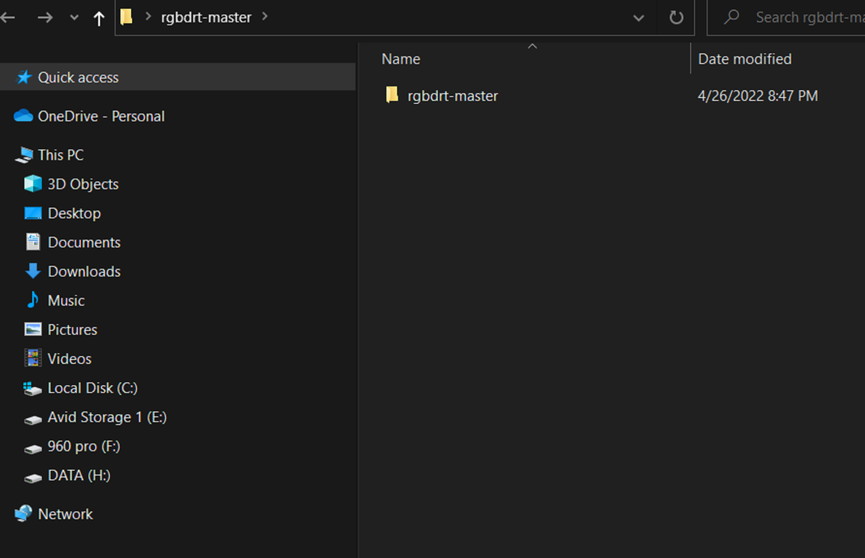The image size is (865, 558).
Task: Select the Music library icon
Action: click(33, 301)
